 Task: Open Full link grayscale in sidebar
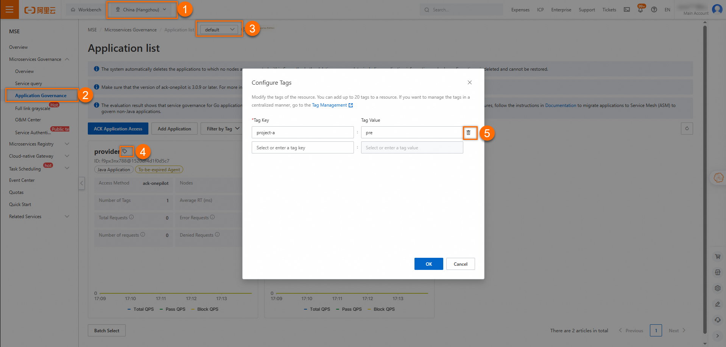pos(33,108)
